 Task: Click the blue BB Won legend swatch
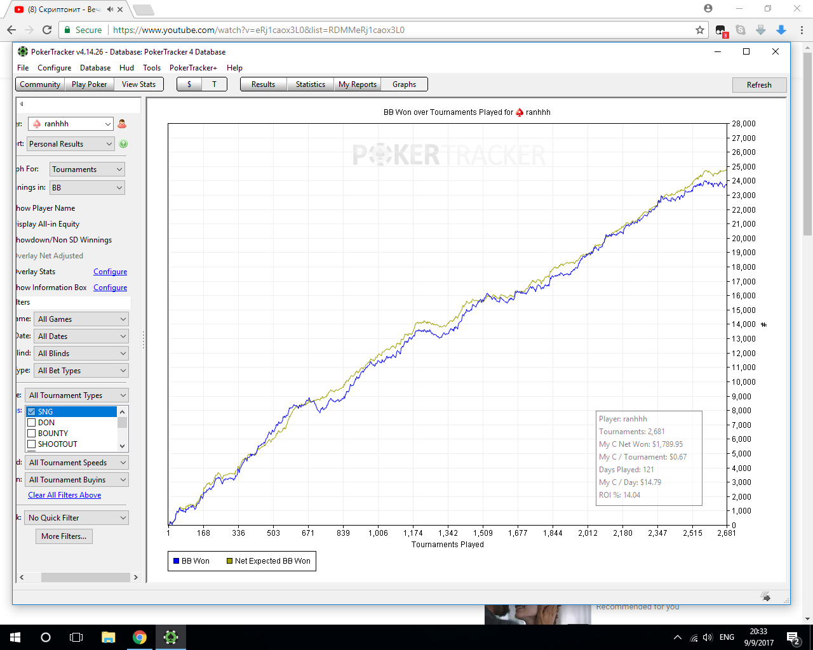(x=176, y=561)
